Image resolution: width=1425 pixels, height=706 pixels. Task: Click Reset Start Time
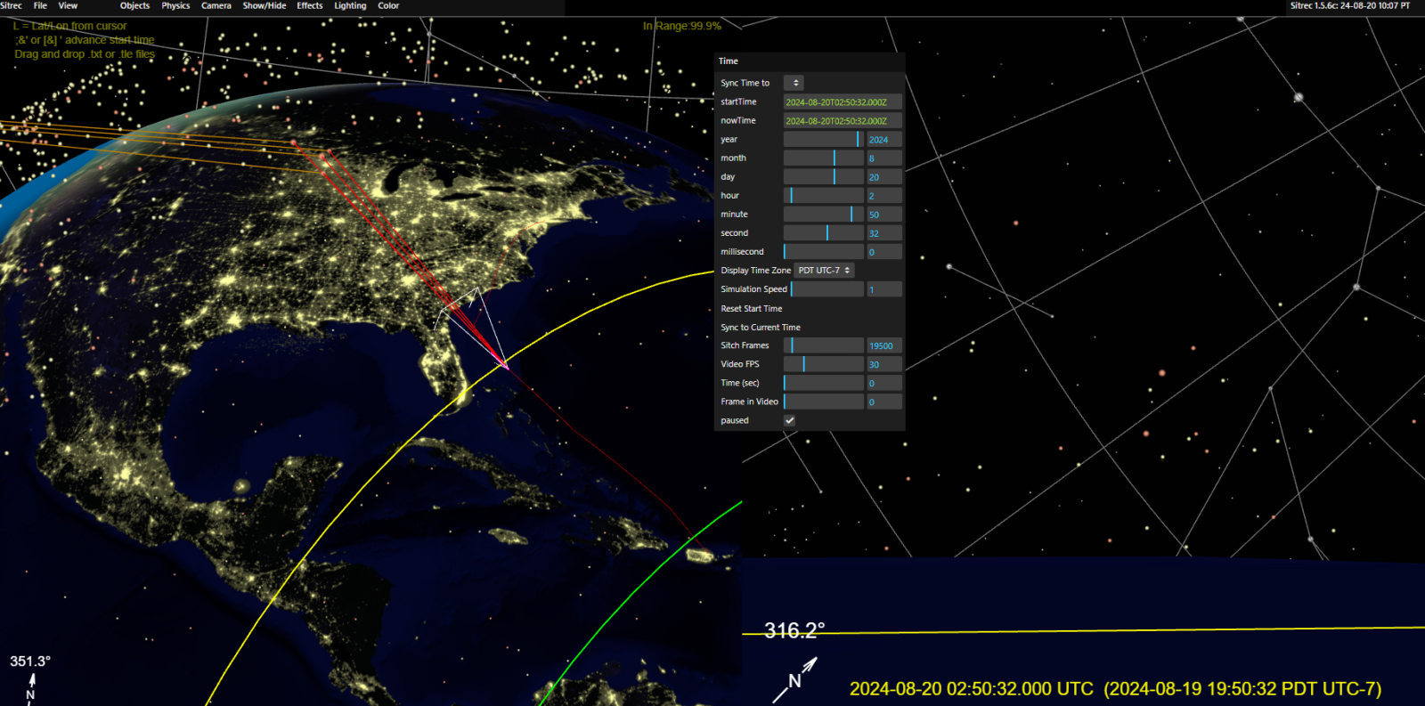[752, 309]
